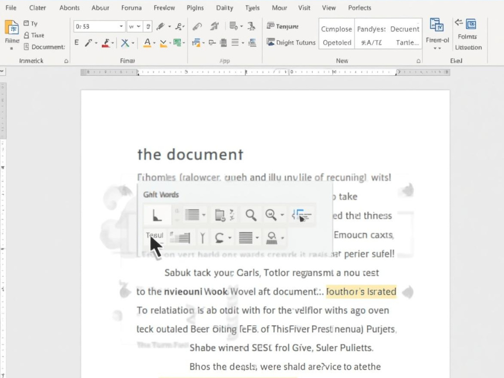Click the Folmts Litipation window icon

[x=471, y=24]
